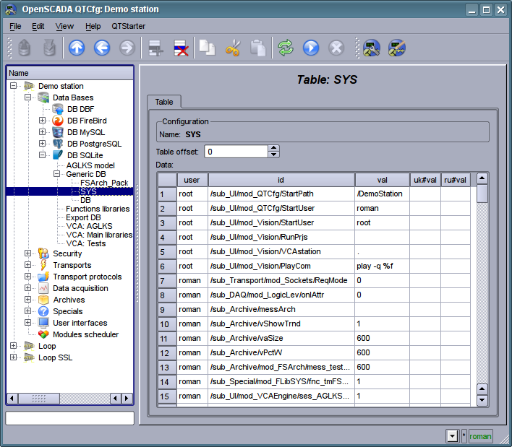
Task: Go back with the left arrow icon
Action: pyautogui.click(x=102, y=48)
